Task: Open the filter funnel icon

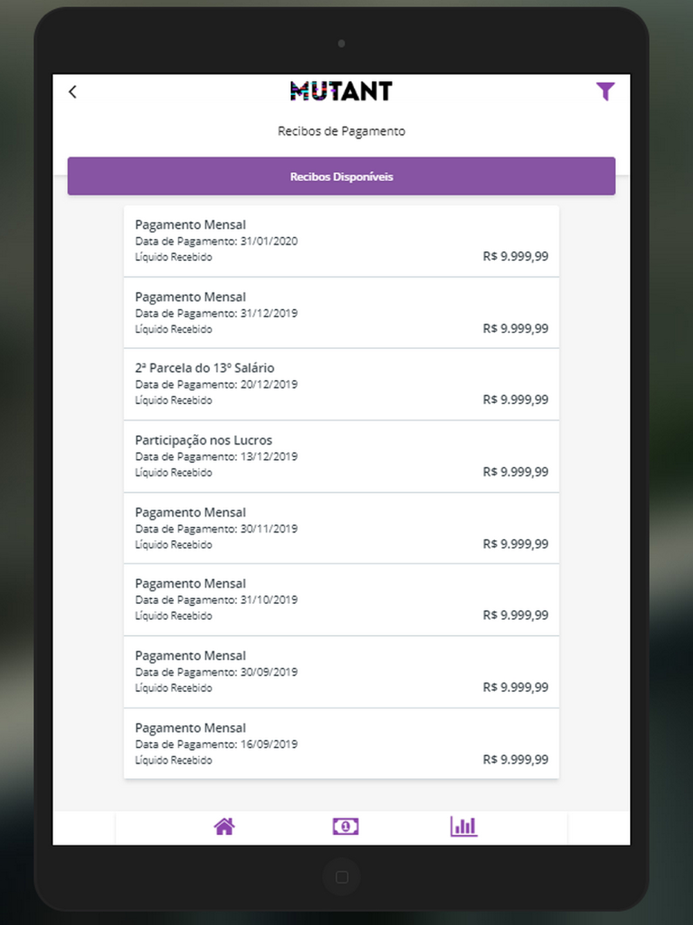Action: pyautogui.click(x=605, y=92)
